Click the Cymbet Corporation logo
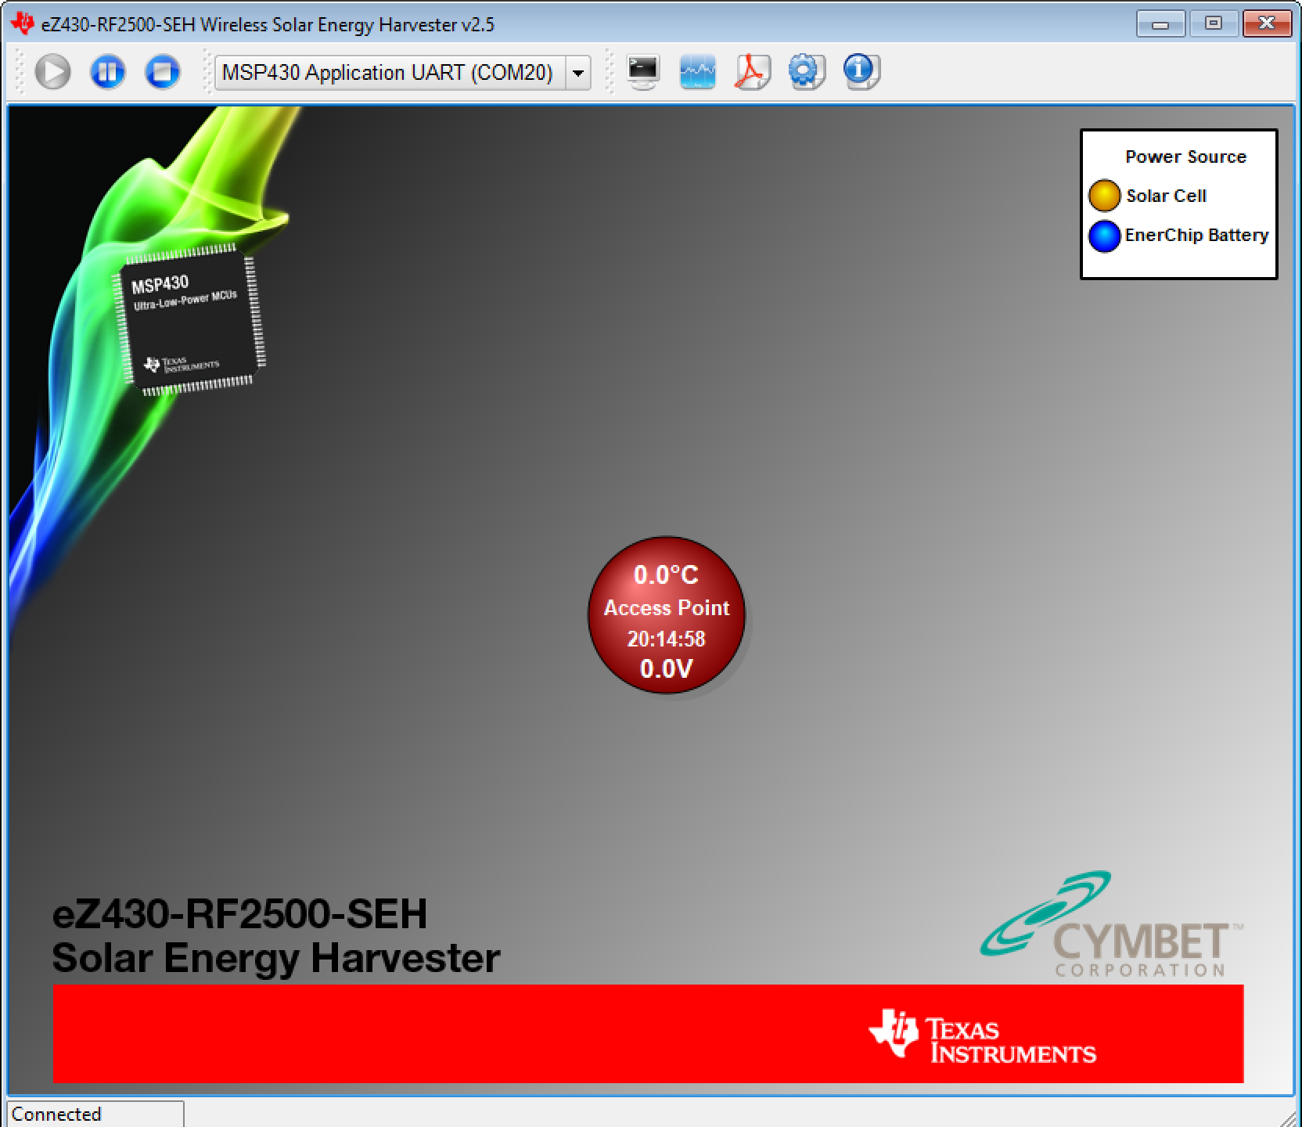This screenshot has height=1127, width=1302. (x=1112, y=924)
